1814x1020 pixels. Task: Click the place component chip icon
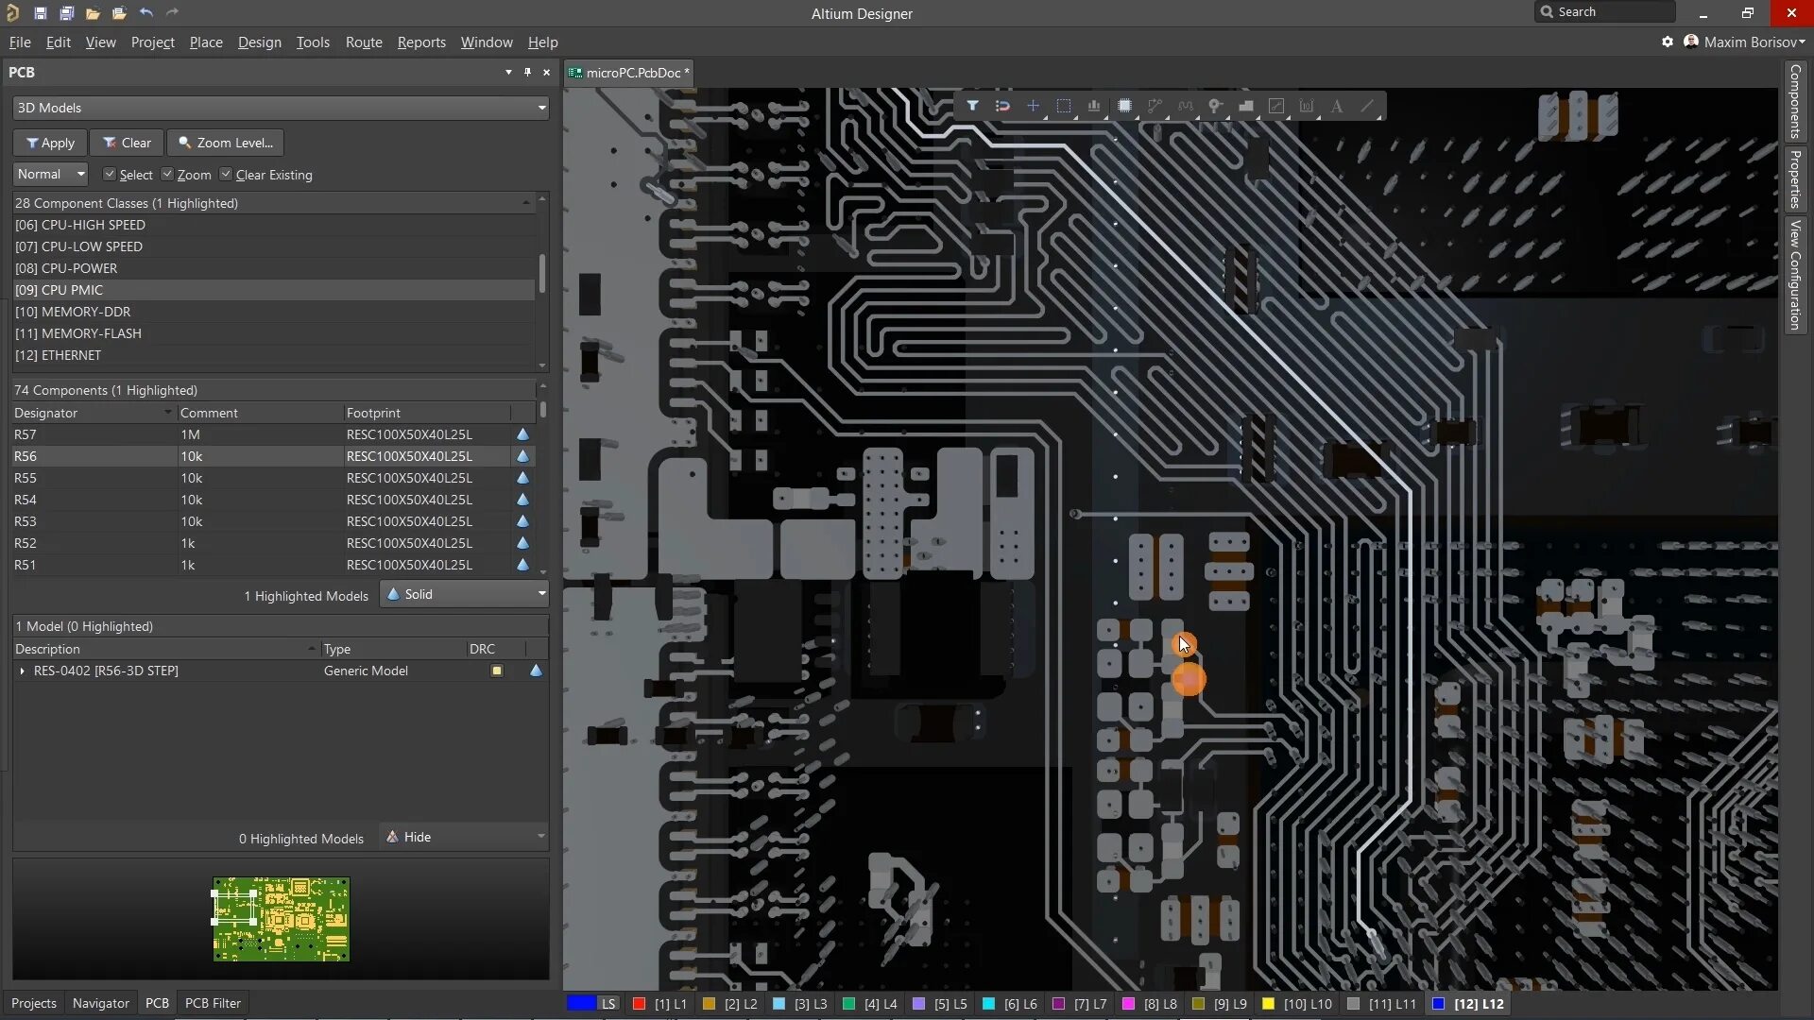coord(1124,106)
